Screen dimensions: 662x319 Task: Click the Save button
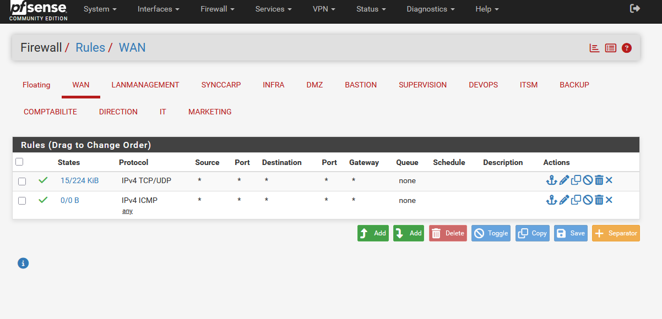571,233
